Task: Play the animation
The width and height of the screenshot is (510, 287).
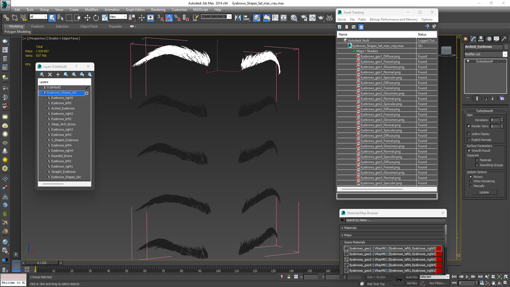Action: (x=467, y=277)
